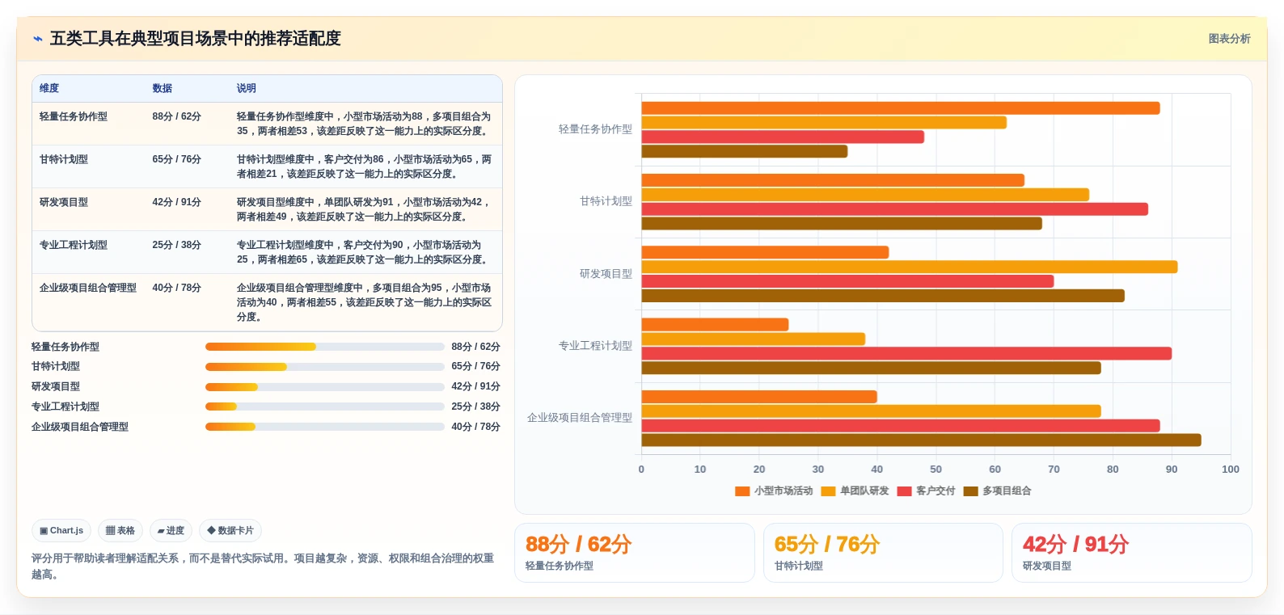Click chart axis label 研发项目型
Viewport: 1284px width, 615px height.
pyautogui.click(x=606, y=274)
